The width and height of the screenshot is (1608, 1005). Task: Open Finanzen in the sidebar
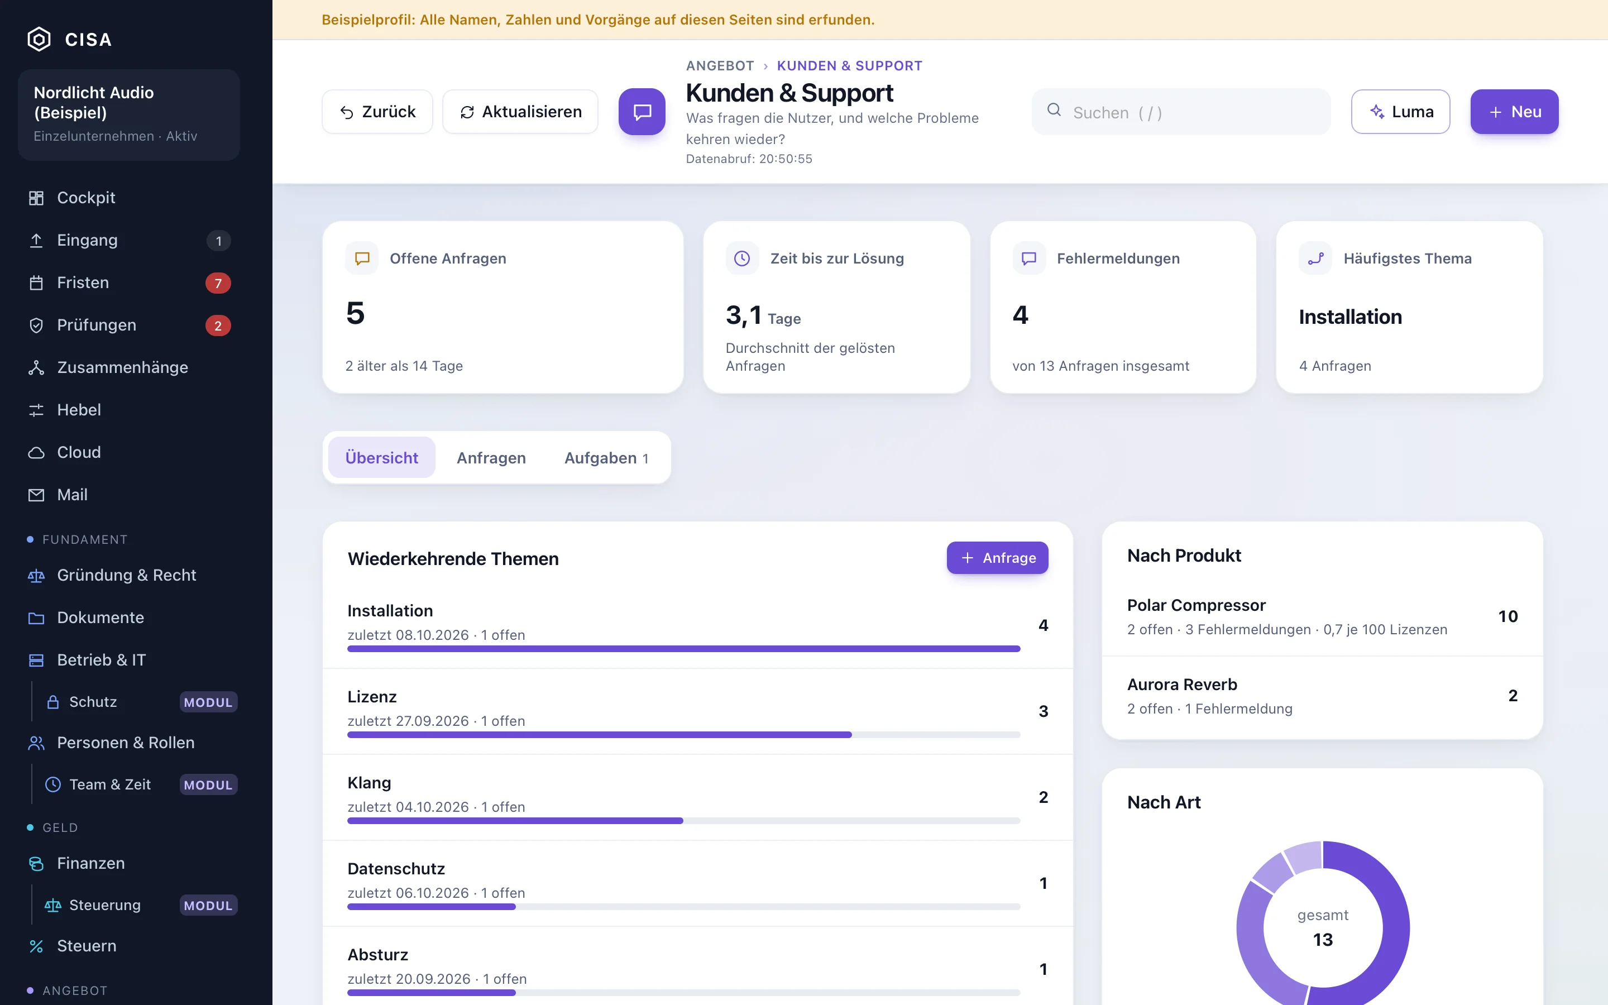(129, 863)
